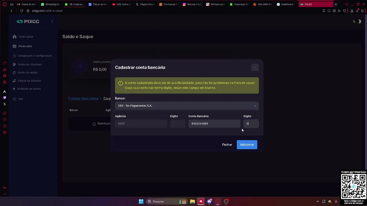Click the browser forward arrow
Screen dimensions: 367x206
click(16, 11)
